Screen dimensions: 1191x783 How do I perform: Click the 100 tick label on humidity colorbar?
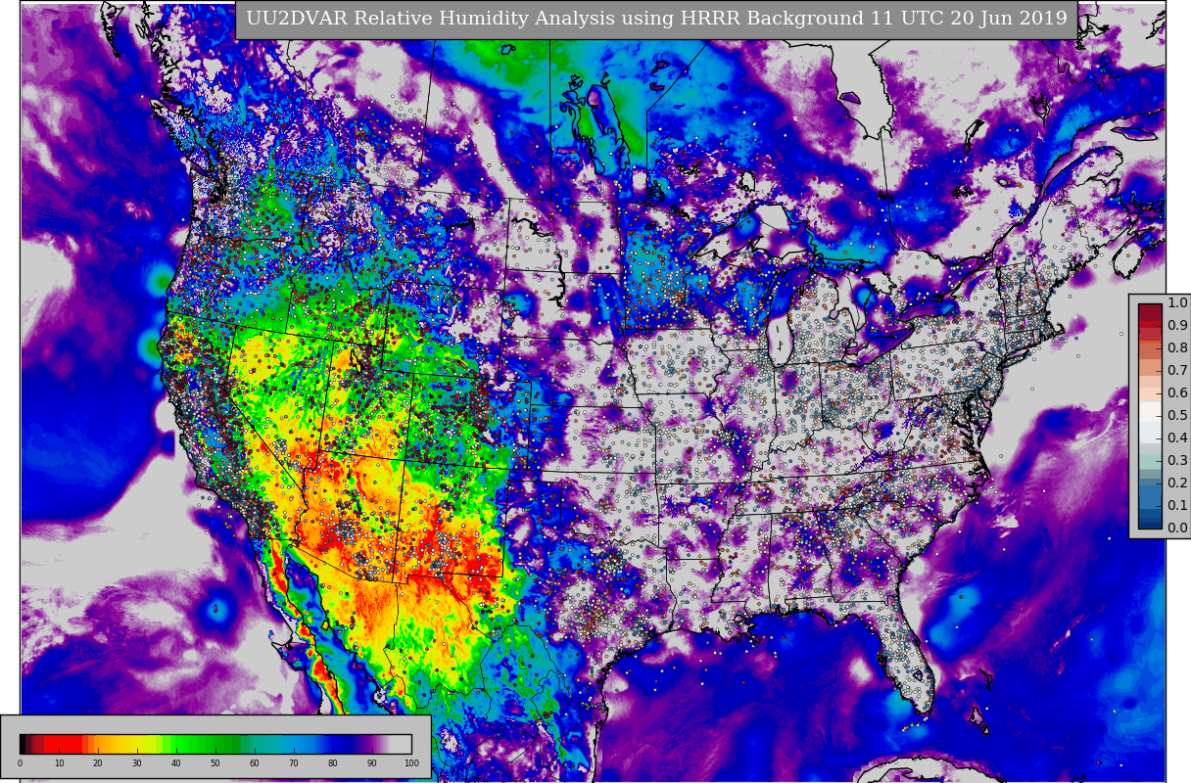411,763
